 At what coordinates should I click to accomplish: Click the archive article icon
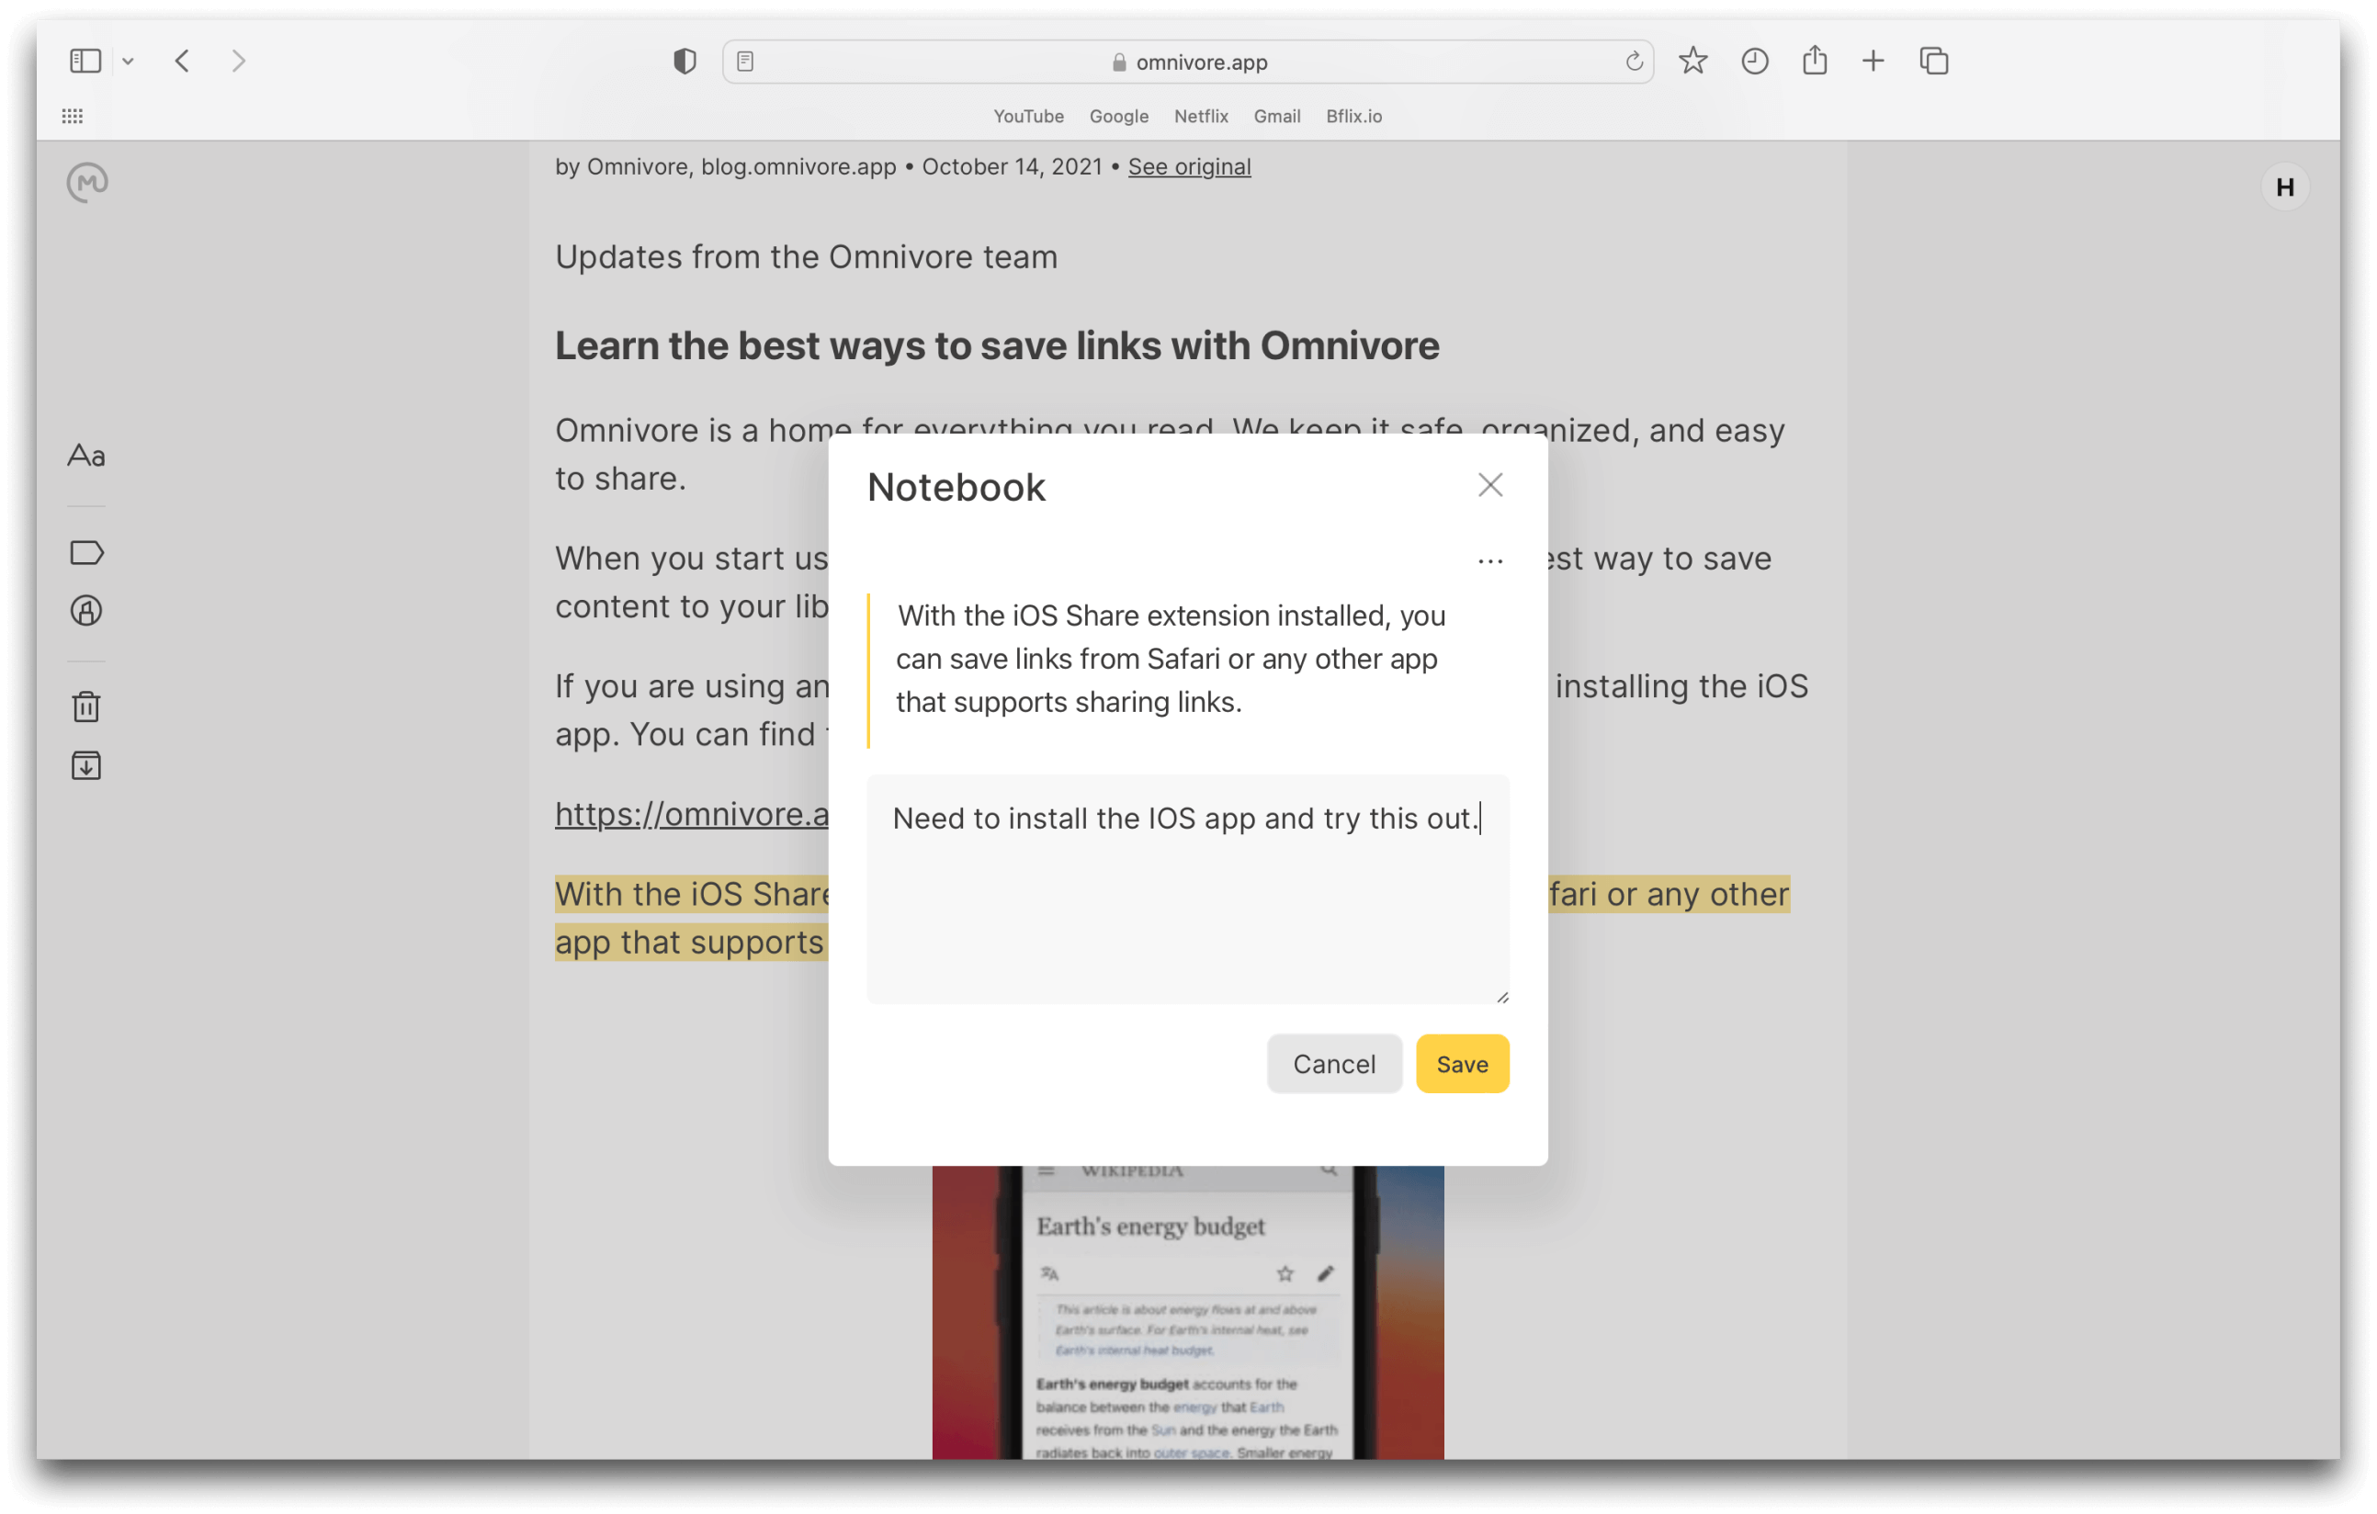(x=87, y=766)
